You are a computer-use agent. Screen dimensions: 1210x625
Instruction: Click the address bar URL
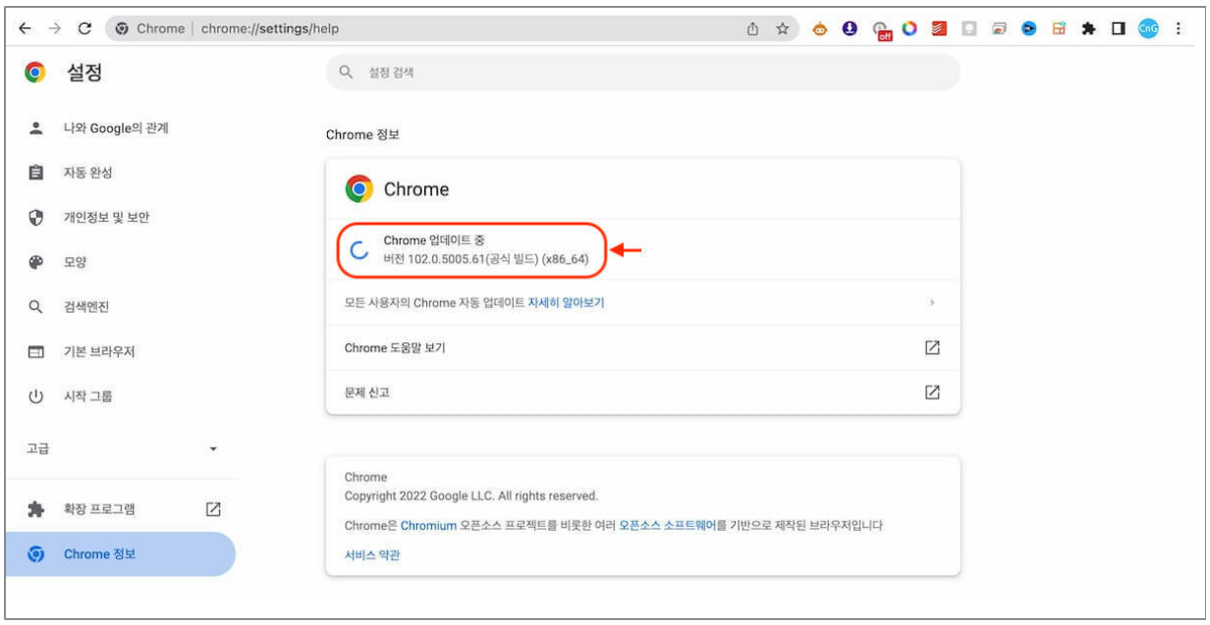(270, 28)
